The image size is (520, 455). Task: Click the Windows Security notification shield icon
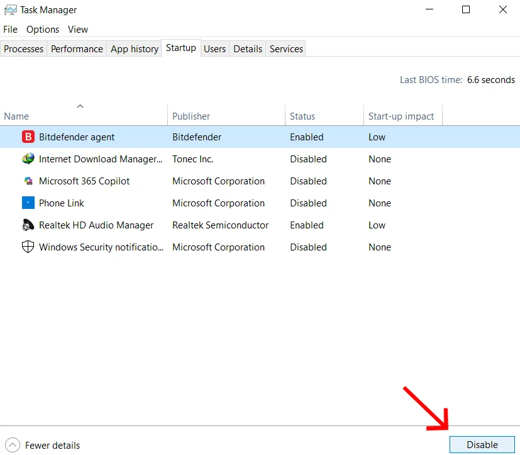[28, 247]
